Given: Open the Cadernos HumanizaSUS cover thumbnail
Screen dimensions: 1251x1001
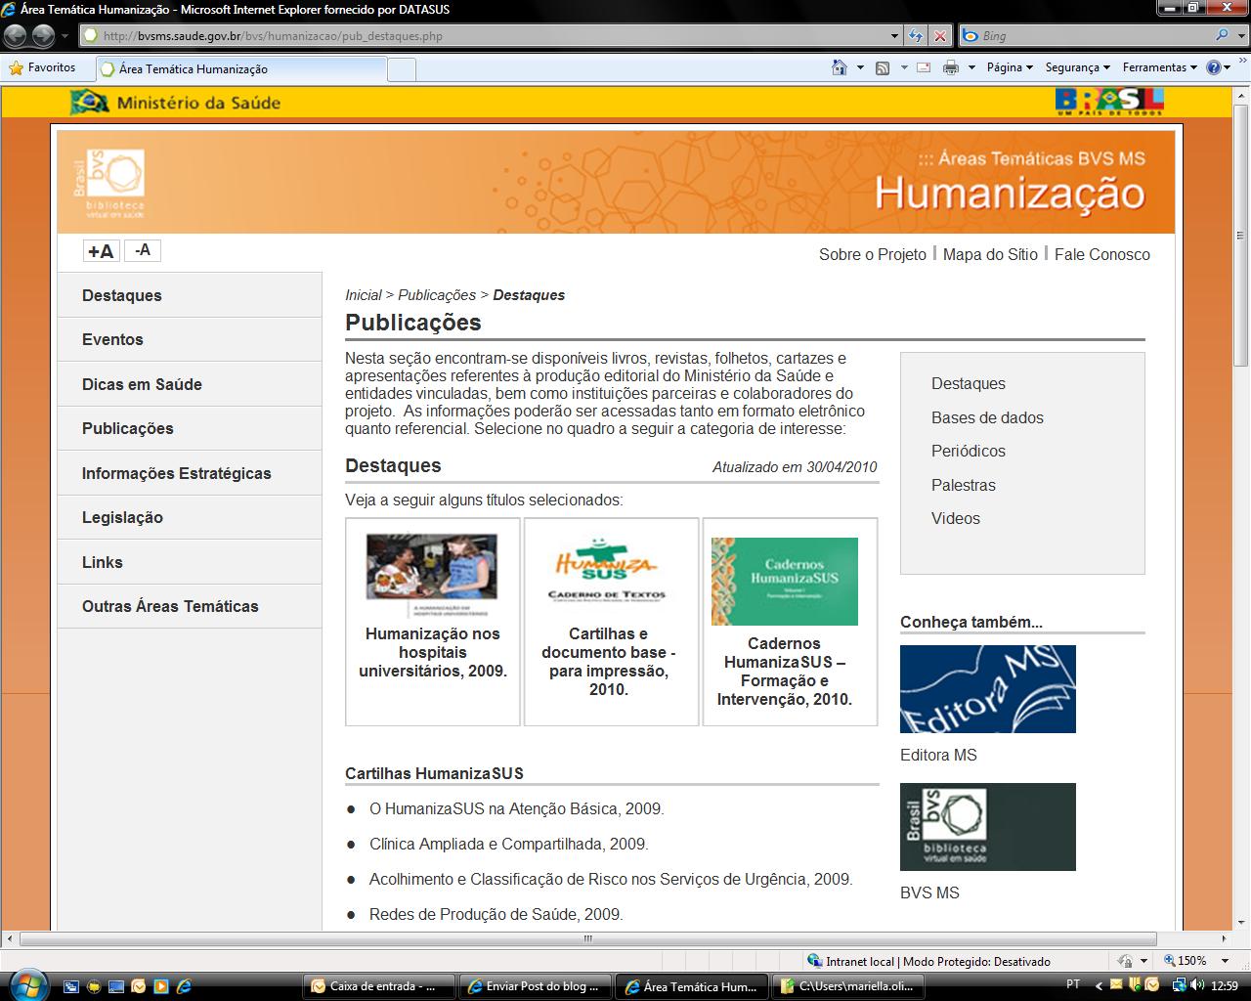Looking at the screenshot, I should [x=784, y=582].
